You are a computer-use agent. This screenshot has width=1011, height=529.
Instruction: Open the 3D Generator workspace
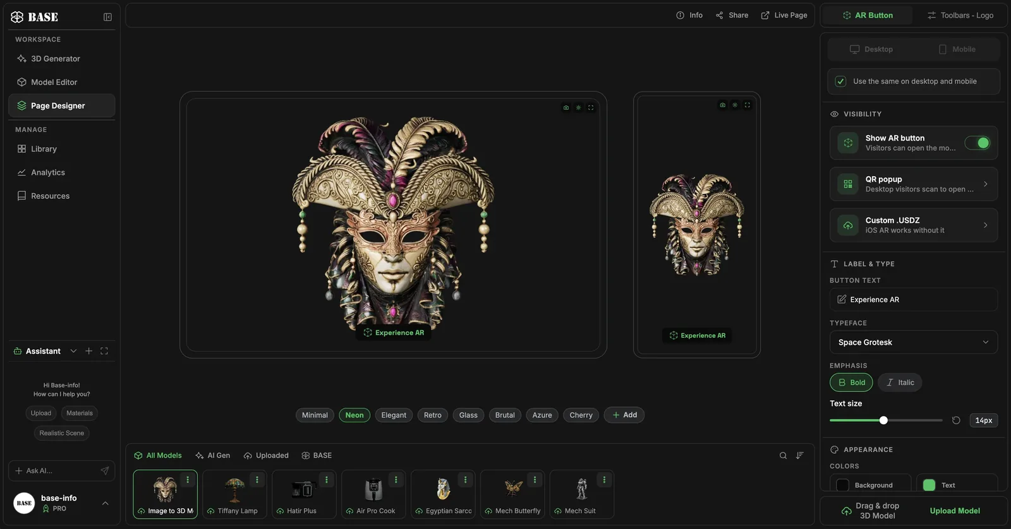point(62,59)
